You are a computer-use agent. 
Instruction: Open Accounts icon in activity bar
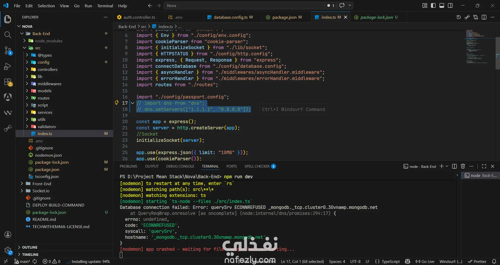click(x=8, y=235)
